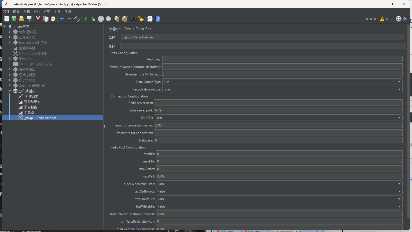Select 查看结果树 under 分布式测试

32,102
